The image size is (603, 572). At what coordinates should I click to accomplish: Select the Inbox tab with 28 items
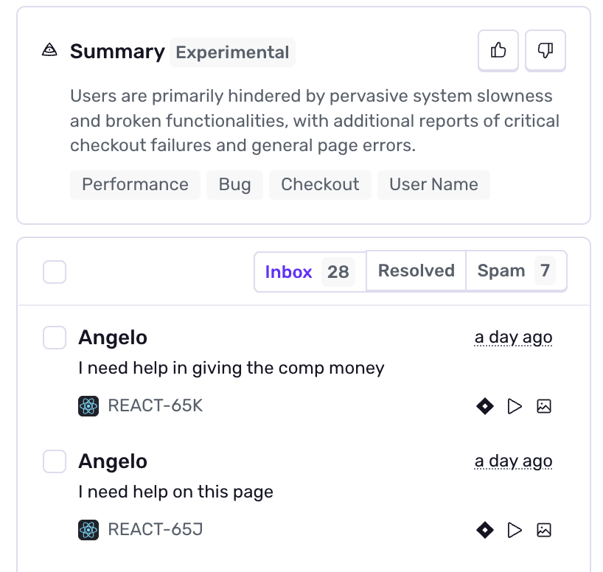click(x=310, y=272)
